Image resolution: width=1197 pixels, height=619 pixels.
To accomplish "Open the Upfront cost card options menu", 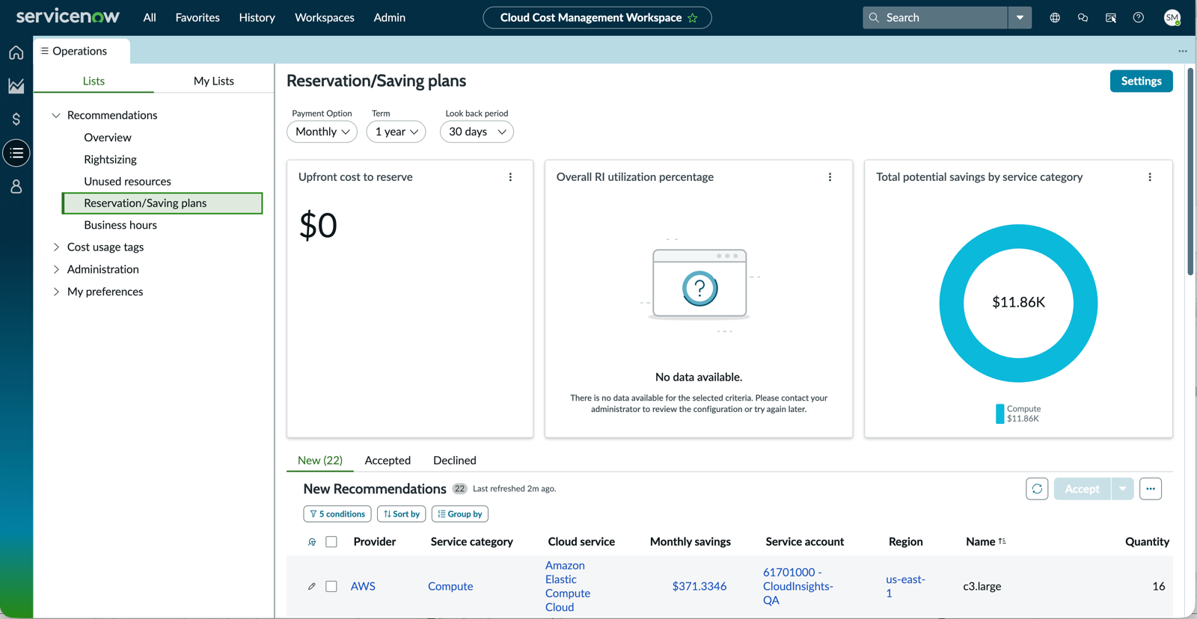I will click(x=510, y=177).
